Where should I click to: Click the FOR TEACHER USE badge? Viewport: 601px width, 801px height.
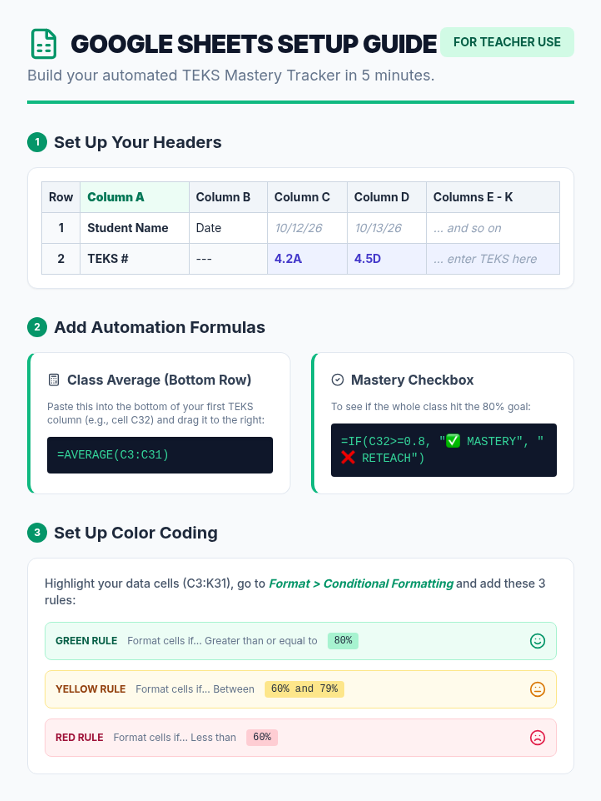click(x=507, y=42)
